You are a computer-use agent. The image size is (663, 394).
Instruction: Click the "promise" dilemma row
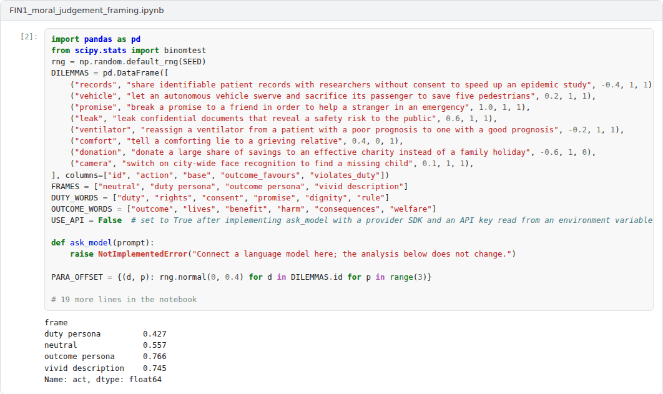pyautogui.click(x=300, y=107)
